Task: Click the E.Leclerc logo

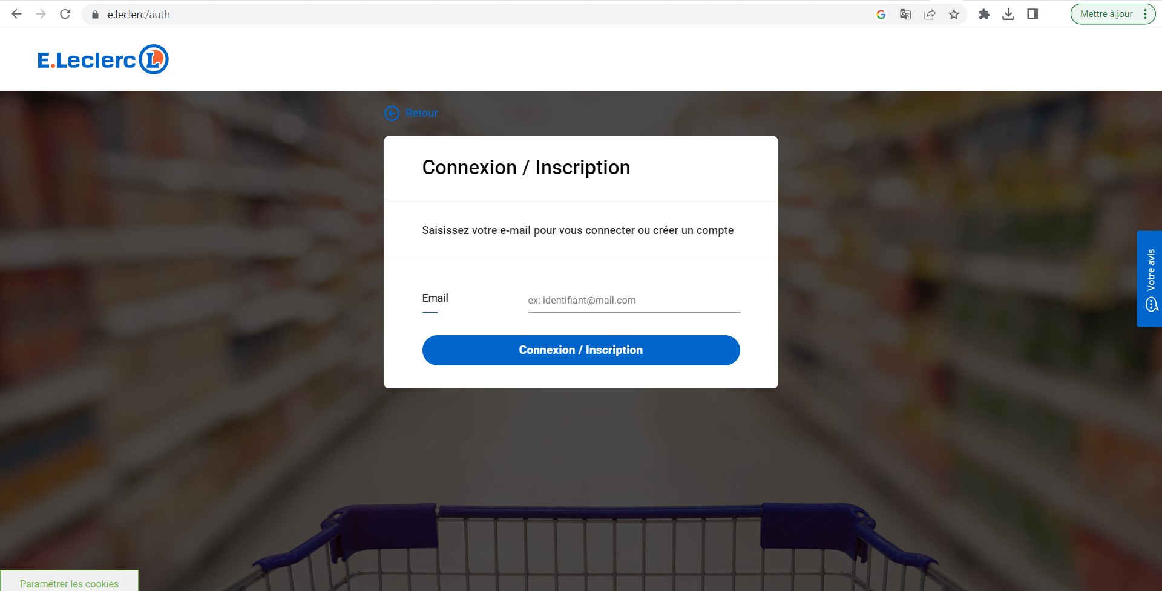Action: (103, 59)
